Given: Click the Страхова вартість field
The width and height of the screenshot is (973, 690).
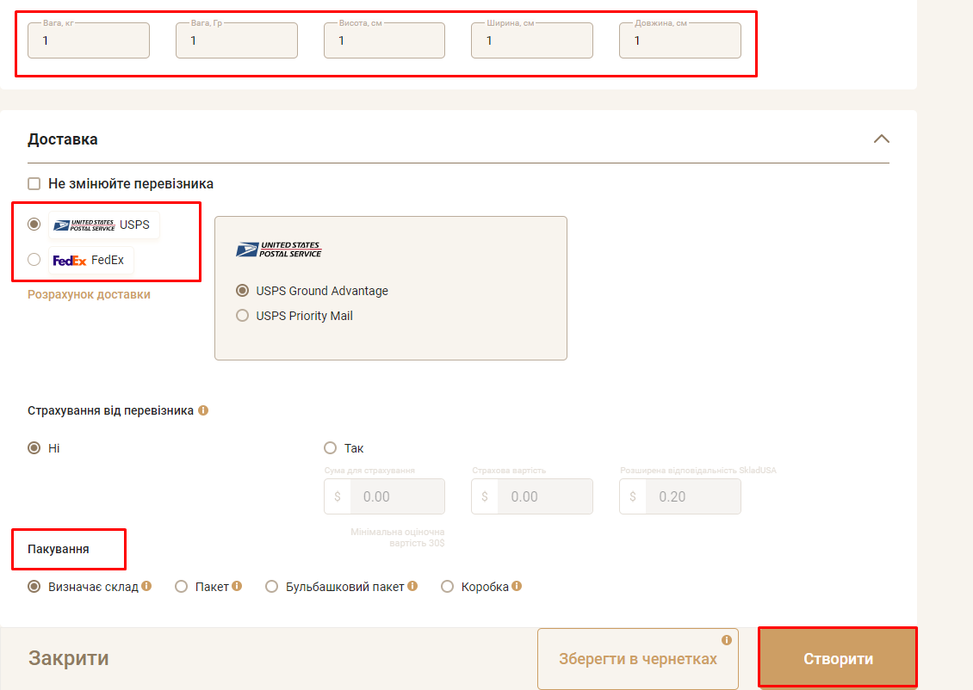Looking at the screenshot, I should coord(532,496).
